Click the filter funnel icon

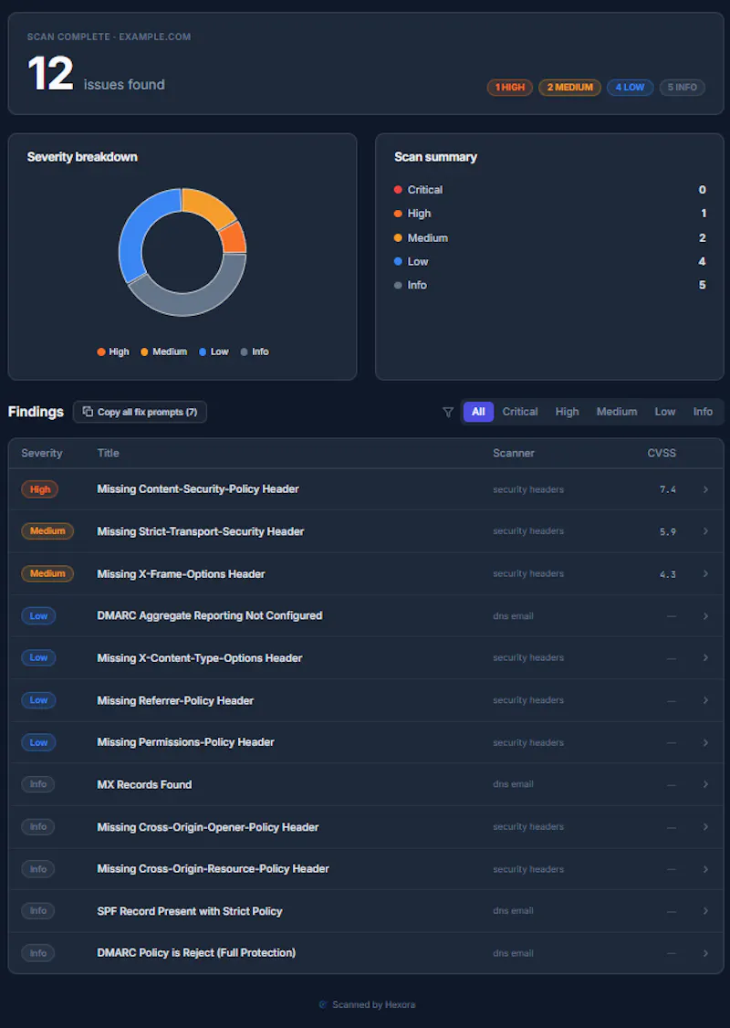(x=448, y=412)
